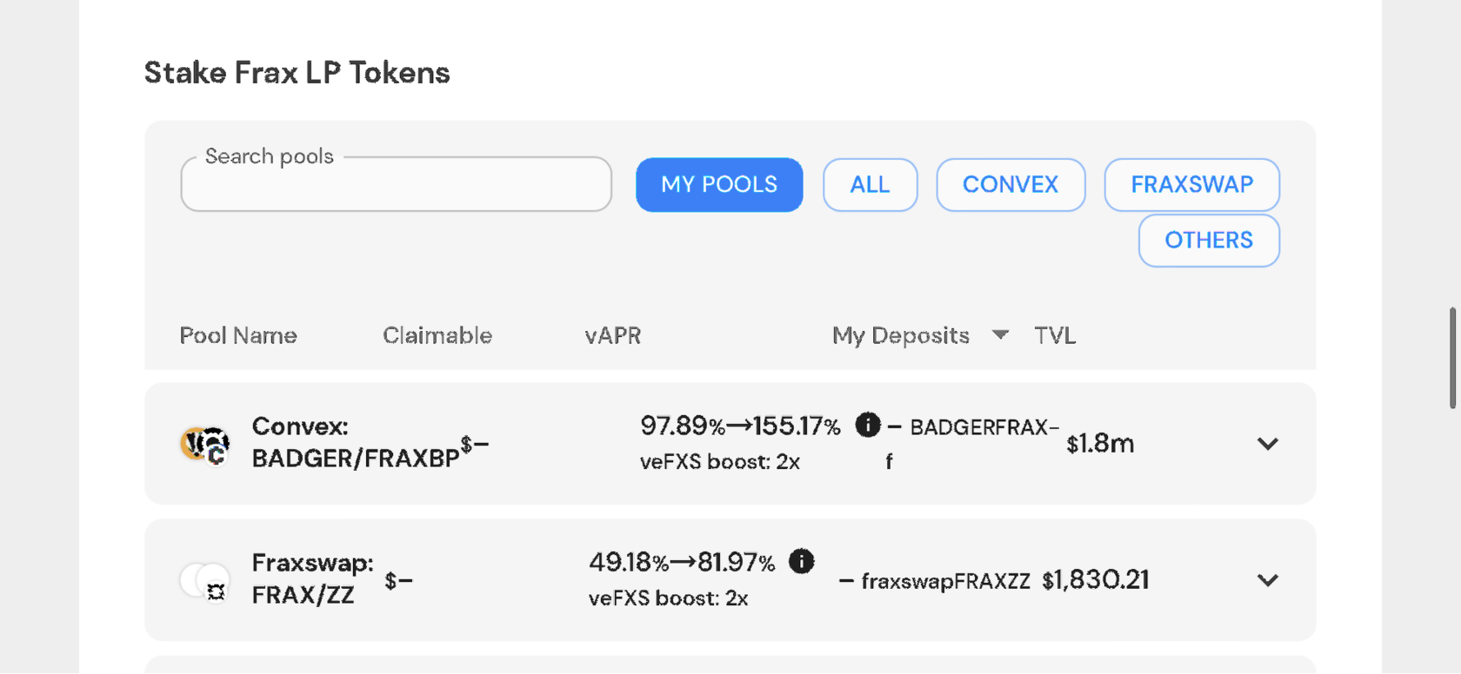The image size is (1461, 674).
Task: Click the Pool Name column header
Action: click(x=238, y=335)
